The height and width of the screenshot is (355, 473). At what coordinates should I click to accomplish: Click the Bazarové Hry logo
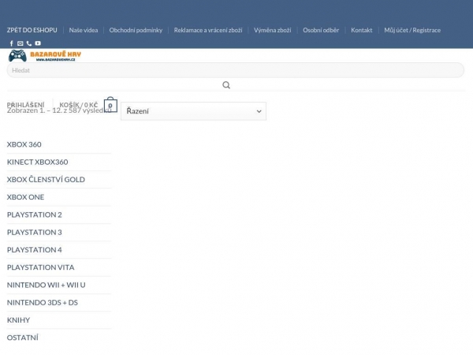(x=45, y=55)
